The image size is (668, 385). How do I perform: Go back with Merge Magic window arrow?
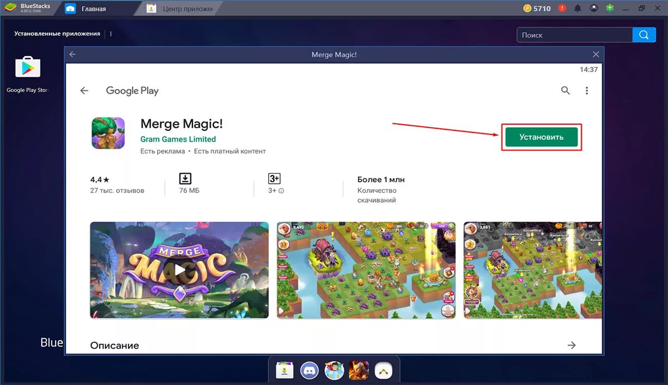(x=72, y=54)
